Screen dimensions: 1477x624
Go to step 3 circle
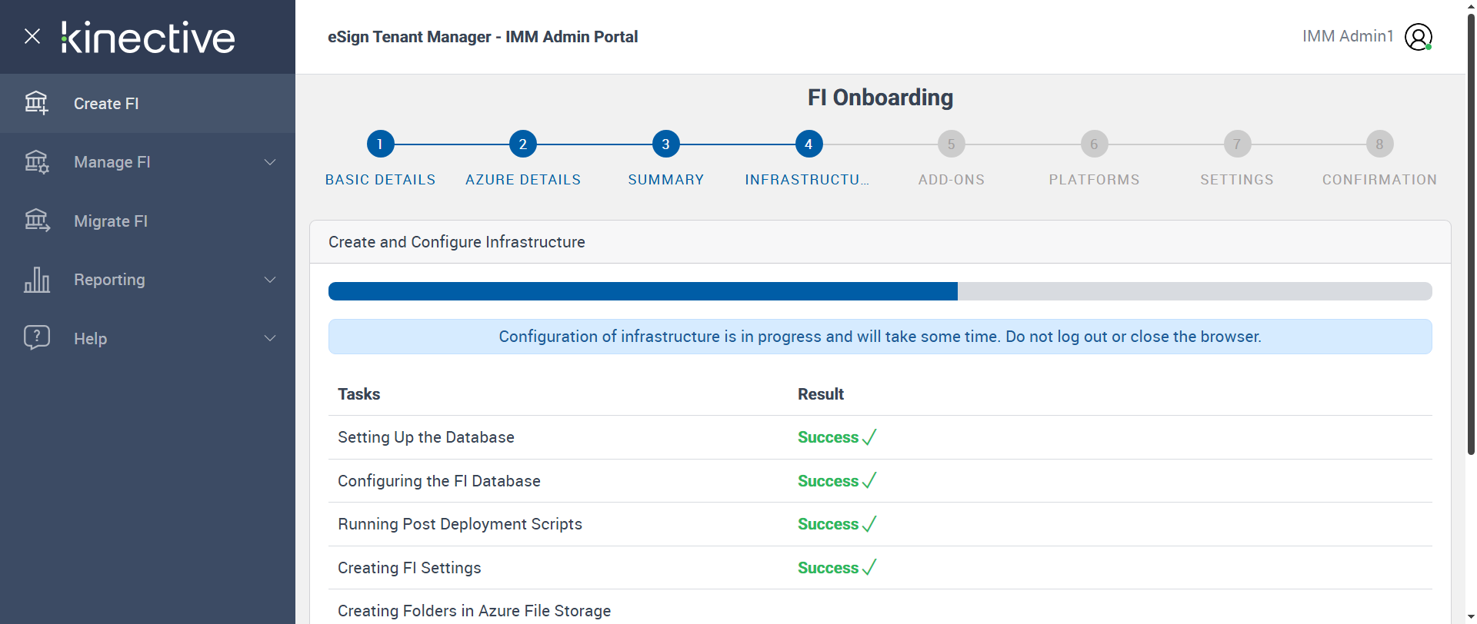tap(665, 144)
